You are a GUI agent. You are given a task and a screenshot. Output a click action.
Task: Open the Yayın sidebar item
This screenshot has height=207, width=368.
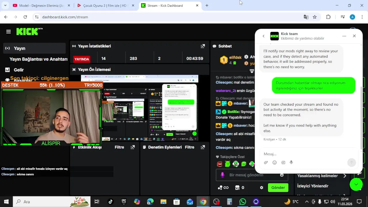pos(34,48)
